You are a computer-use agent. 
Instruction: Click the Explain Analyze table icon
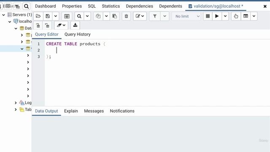tap(246, 16)
